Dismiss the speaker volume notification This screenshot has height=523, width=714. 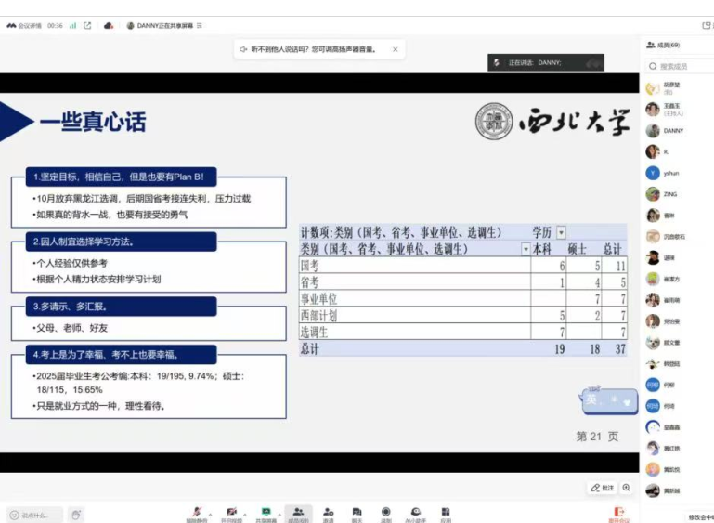395,49
